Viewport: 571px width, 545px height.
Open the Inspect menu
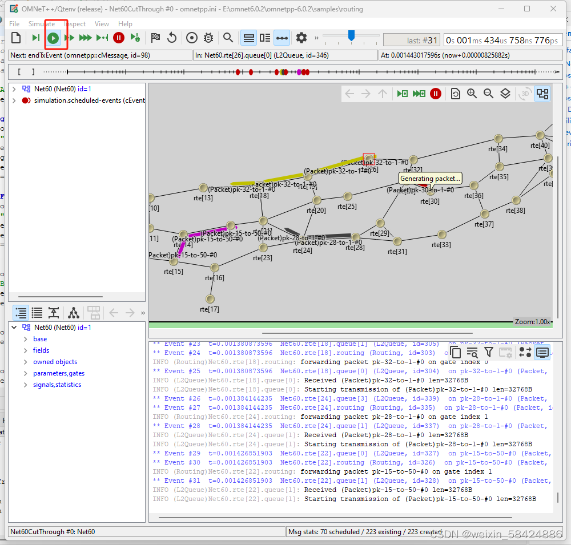(x=75, y=23)
